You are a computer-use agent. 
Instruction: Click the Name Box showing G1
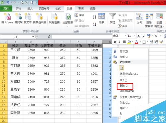pos(16,37)
